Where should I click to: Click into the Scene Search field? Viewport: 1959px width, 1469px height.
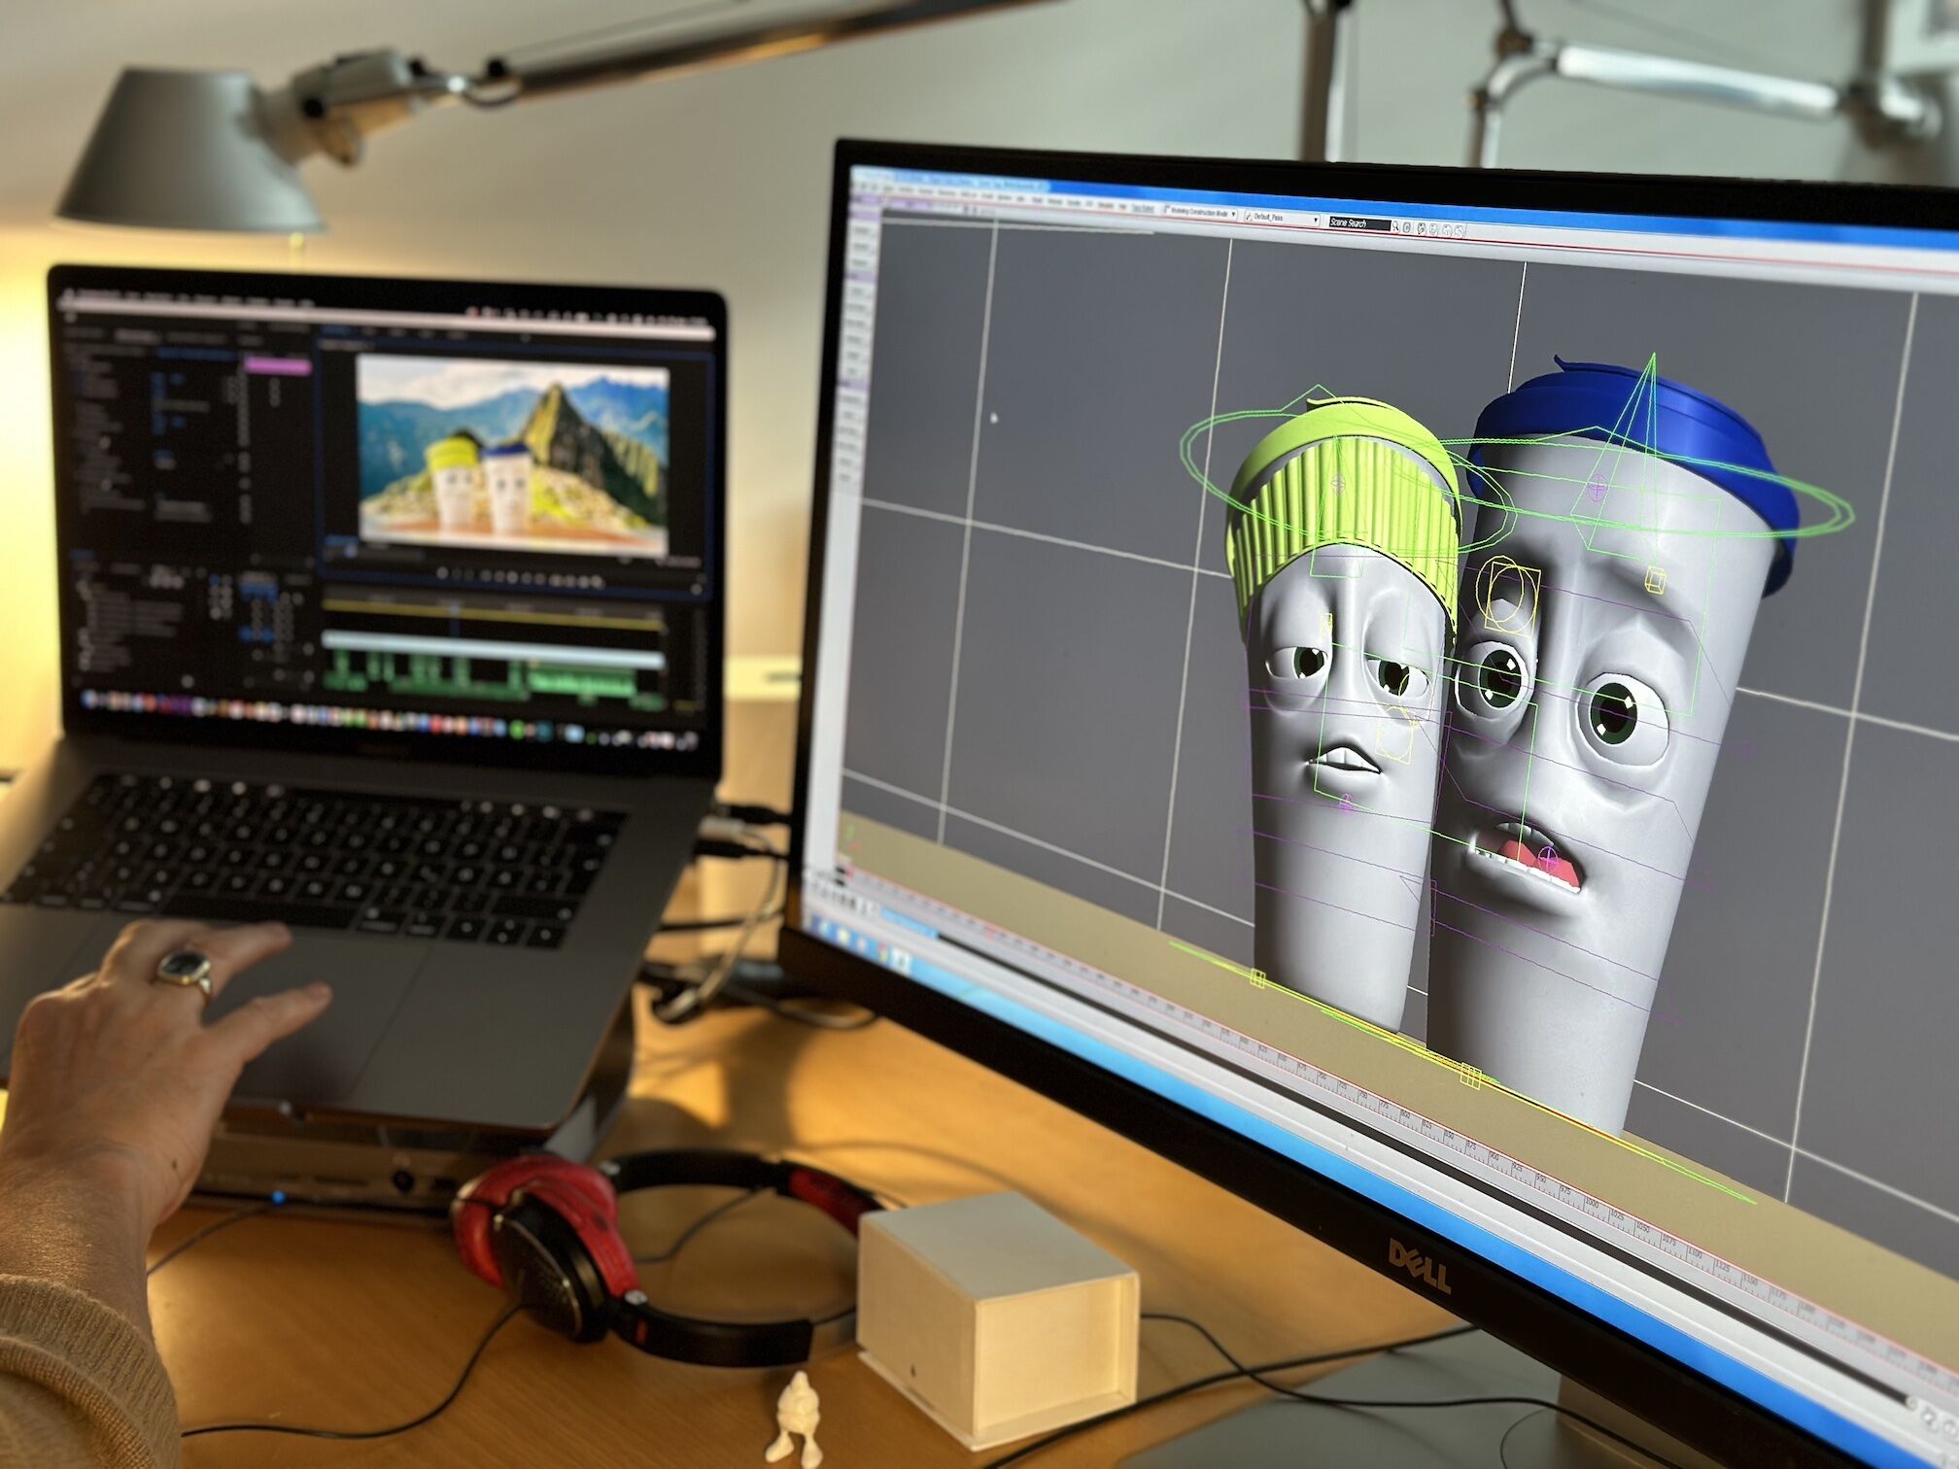pos(1358,223)
